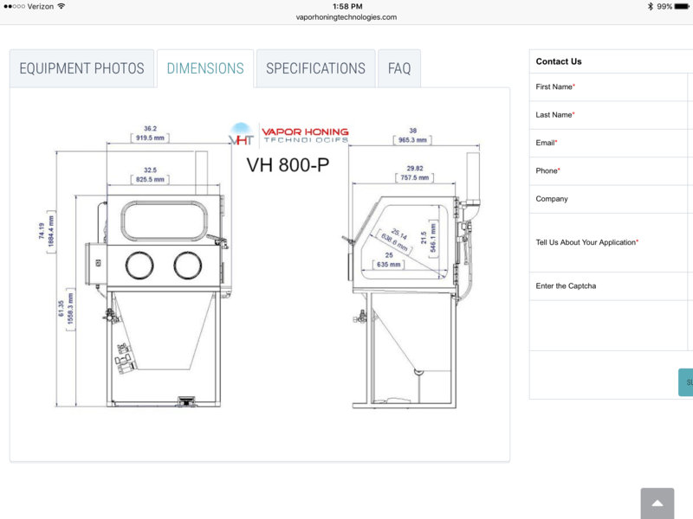Click the 635 mm dimension label
The height and width of the screenshot is (519, 693).
point(388,265)
